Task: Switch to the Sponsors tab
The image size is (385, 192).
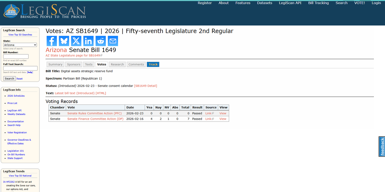Action: coord(74,65)
